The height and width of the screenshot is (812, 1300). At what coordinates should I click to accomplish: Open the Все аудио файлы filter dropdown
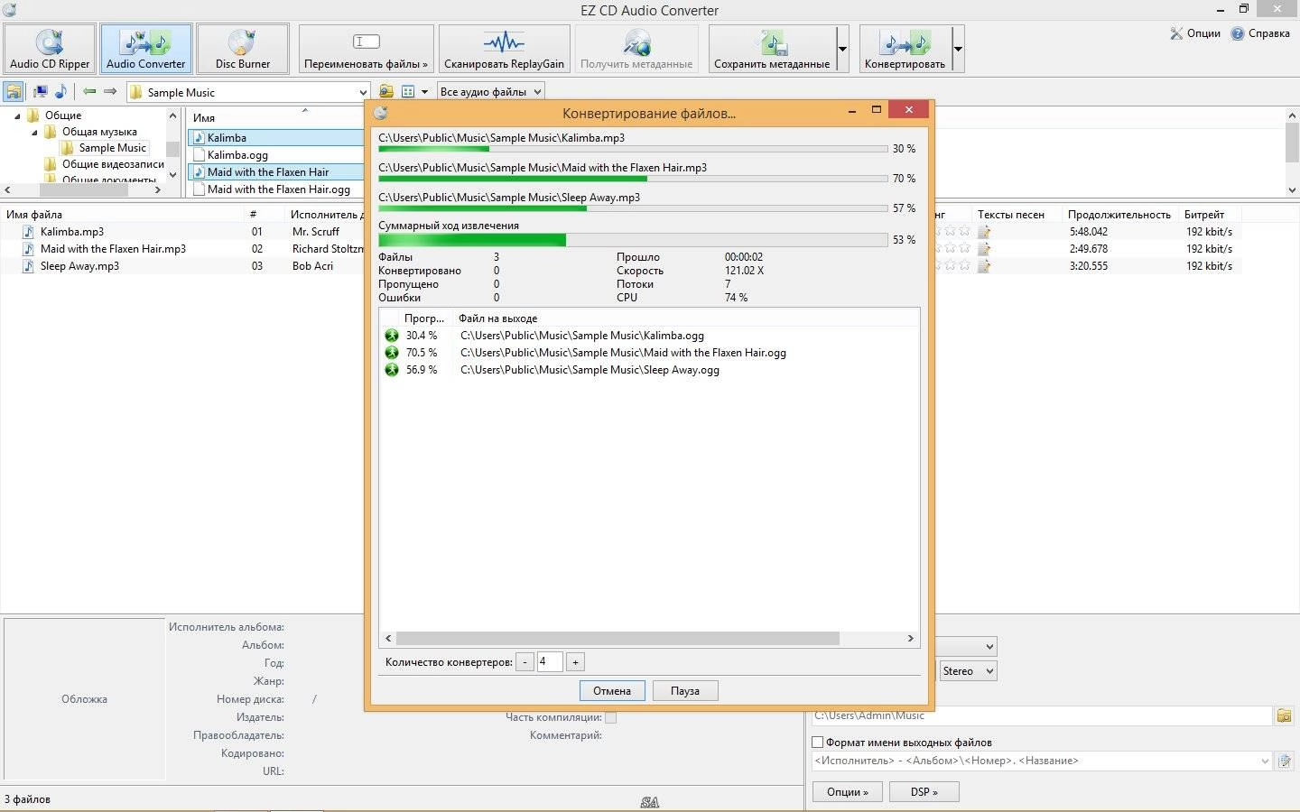(x=490, y=91)
